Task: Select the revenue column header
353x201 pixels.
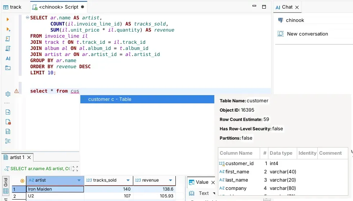Action: tap(154, 180)
